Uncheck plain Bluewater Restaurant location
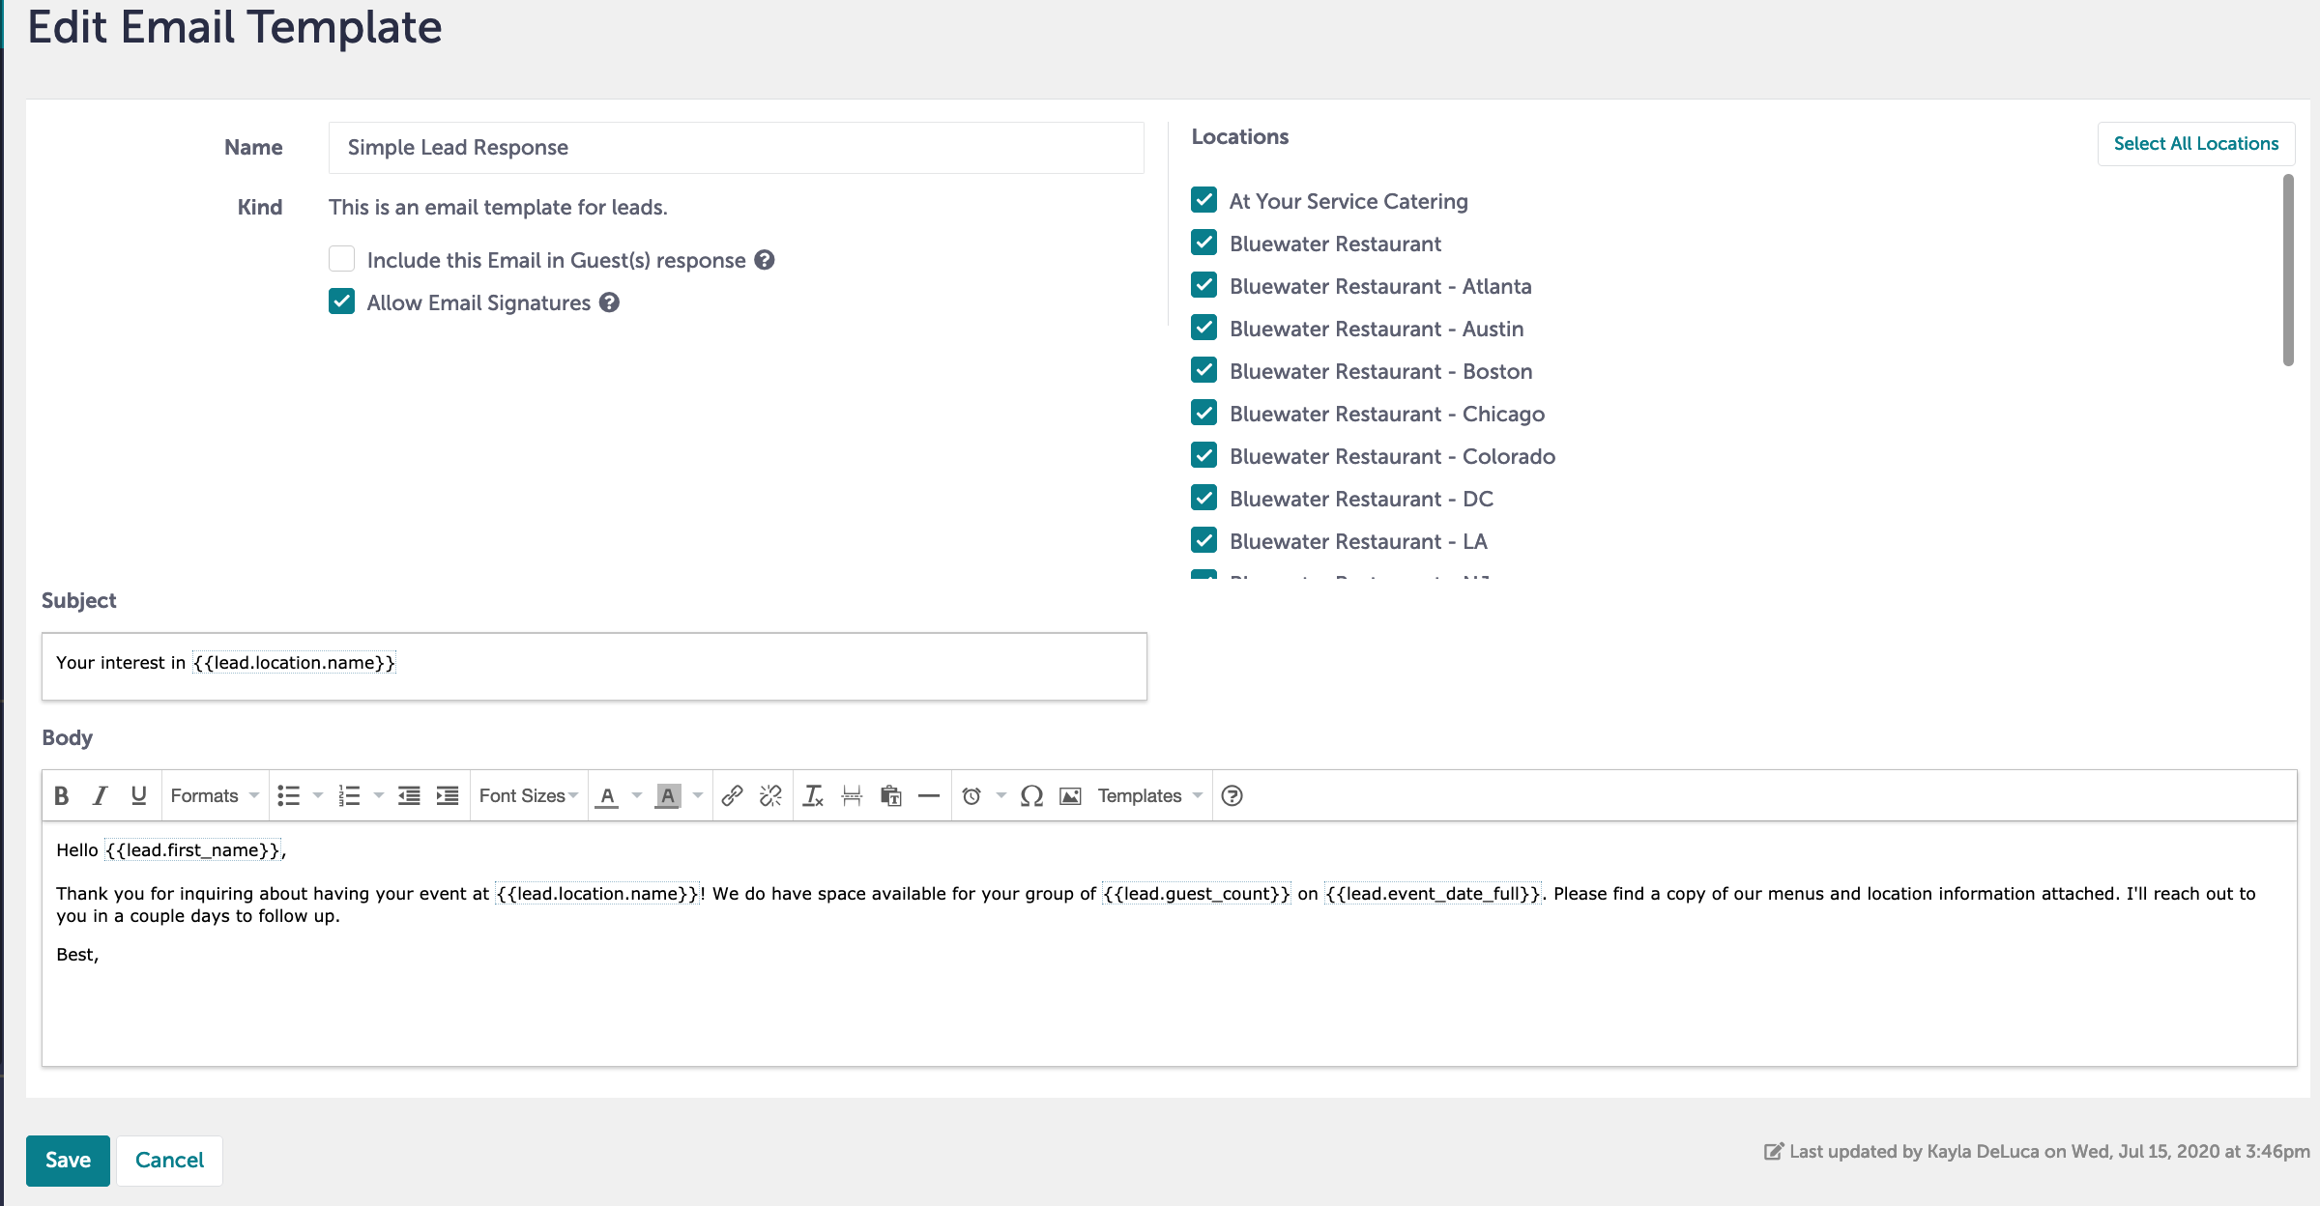This screenshot has width=2320, height=1206. (x=1204, y=243)
